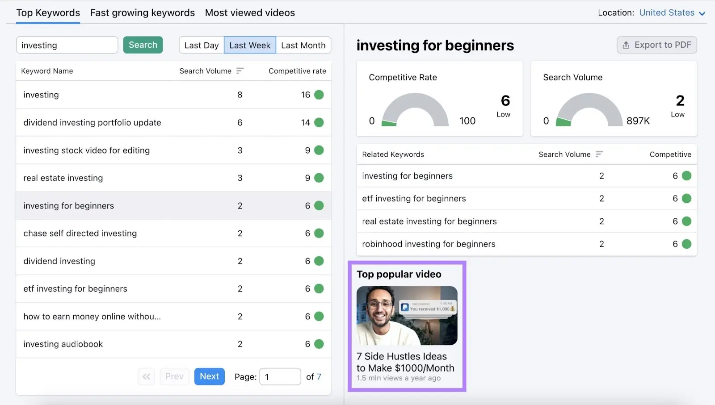The image size is (715, 405).
Task: Click Competitive rate column header
Action: pos(297,71)
